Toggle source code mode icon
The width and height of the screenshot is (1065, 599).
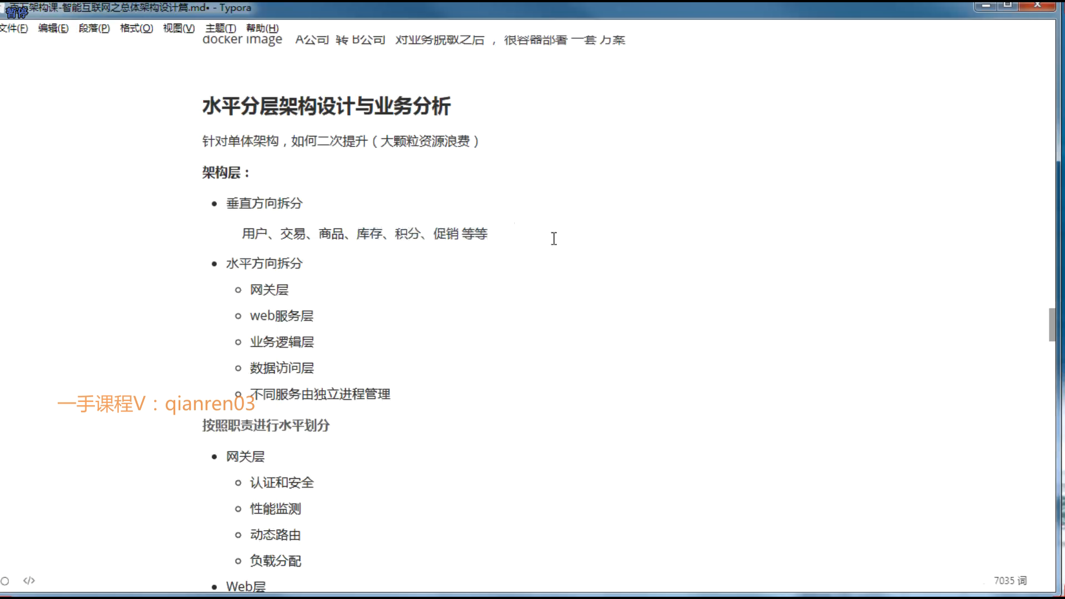click(x=29, y=581)
